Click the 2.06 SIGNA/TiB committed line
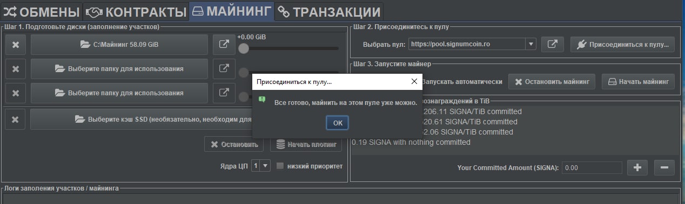This screenshot has width=685, height=204. 468,132
